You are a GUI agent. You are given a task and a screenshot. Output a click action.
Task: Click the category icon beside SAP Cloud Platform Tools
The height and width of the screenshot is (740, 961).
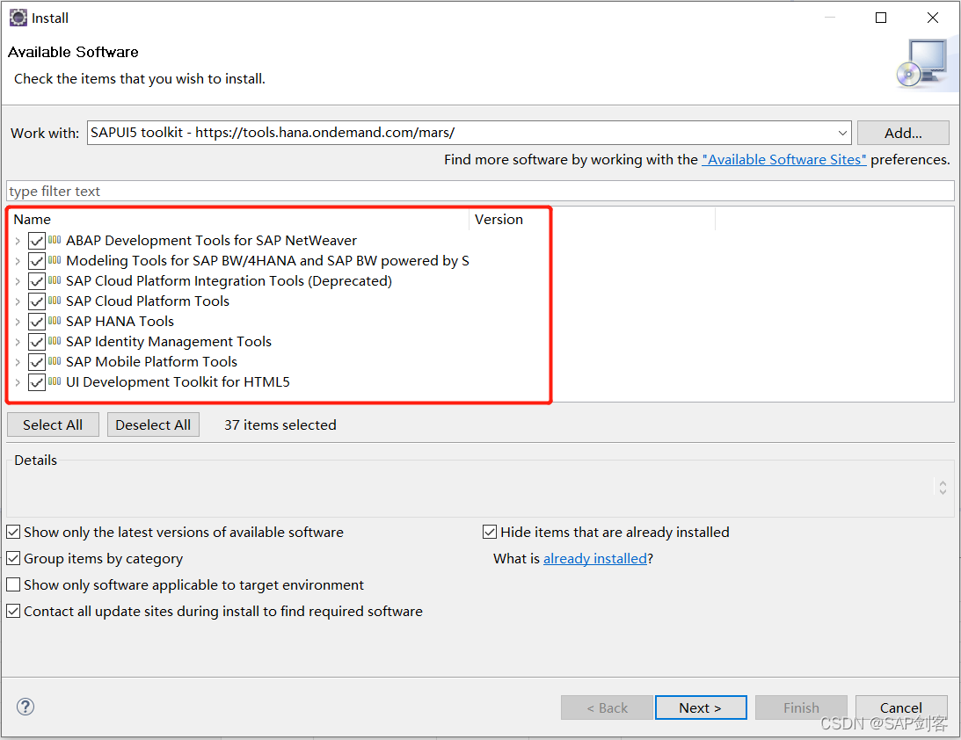(x=55, y=301)
